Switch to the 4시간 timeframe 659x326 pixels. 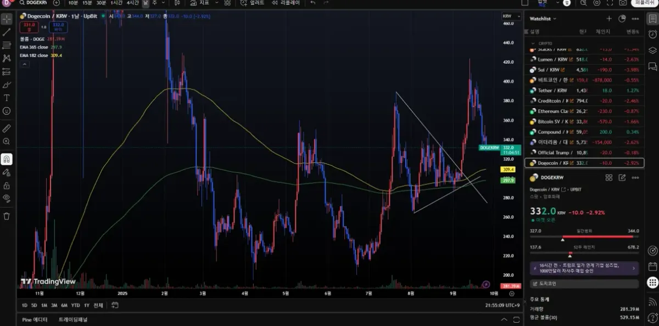coord(132,3)
